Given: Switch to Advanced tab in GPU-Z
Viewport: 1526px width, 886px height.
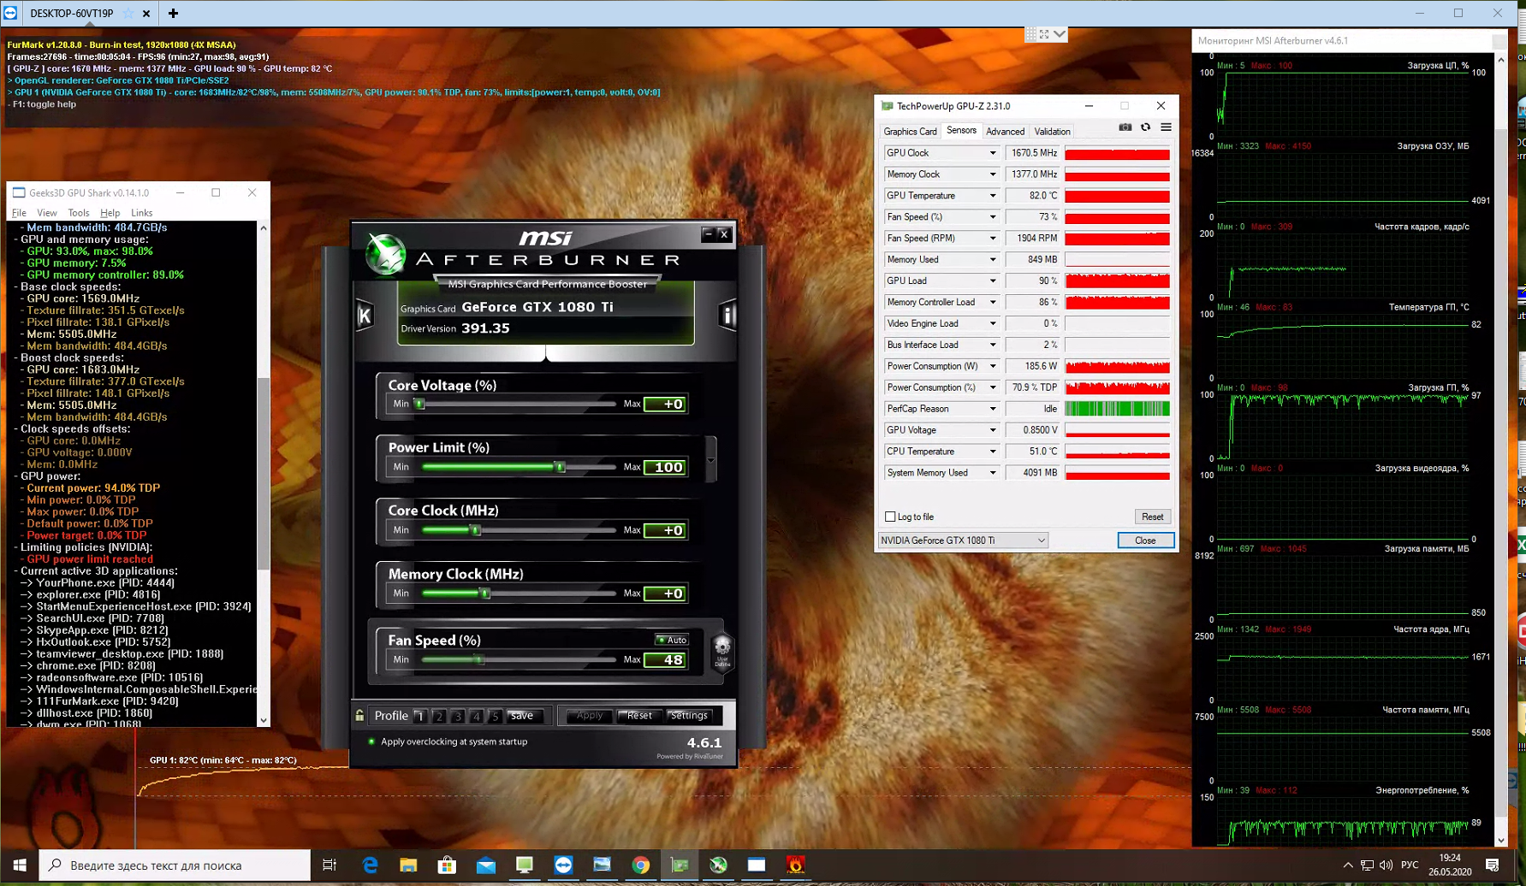Looking at the screenshot, I should click(1005, 132).
